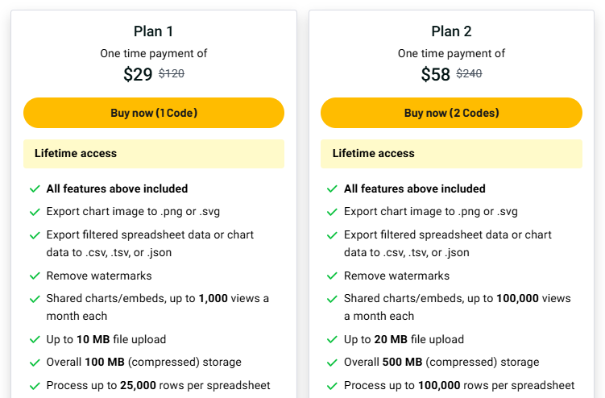
Task: Select the Plan 1 heading
Action: (x=154, y=31)
